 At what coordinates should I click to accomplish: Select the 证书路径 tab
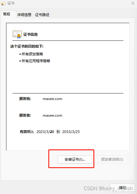tap(42, 15)
